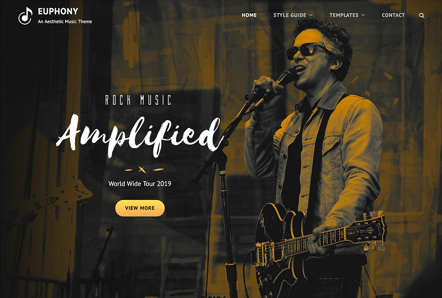Click the An Aesthetic Music Theme tagline

click(x=65, y=22)
